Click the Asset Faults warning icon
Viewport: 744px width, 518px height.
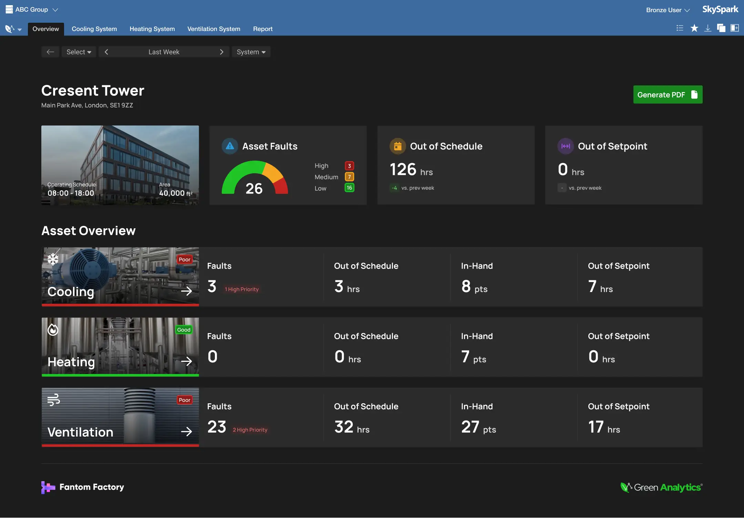coord(229,146)
